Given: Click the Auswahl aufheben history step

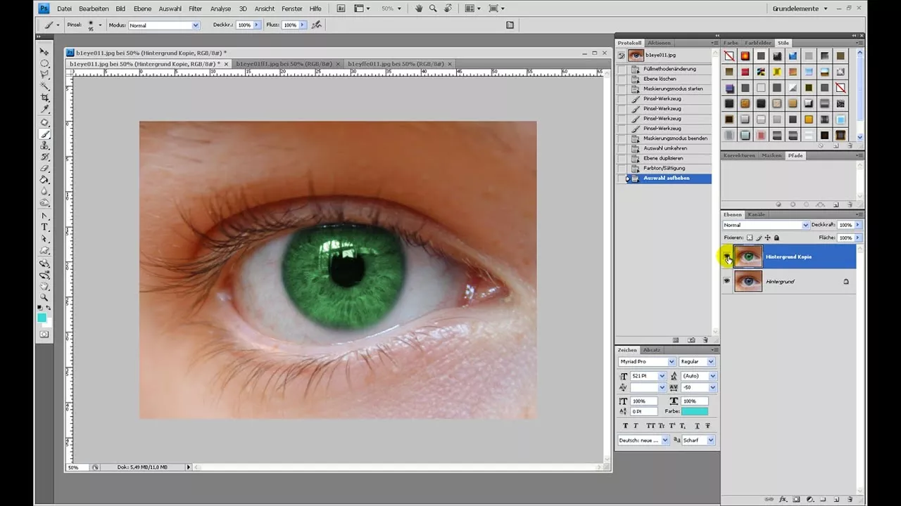Looking at the screenshot, I should coord(666,178).
